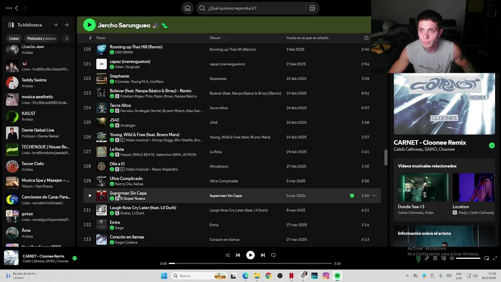This screenshot has width=501, height=282.
Task: Open gotye playlist in library
Action: coord(38,216)
